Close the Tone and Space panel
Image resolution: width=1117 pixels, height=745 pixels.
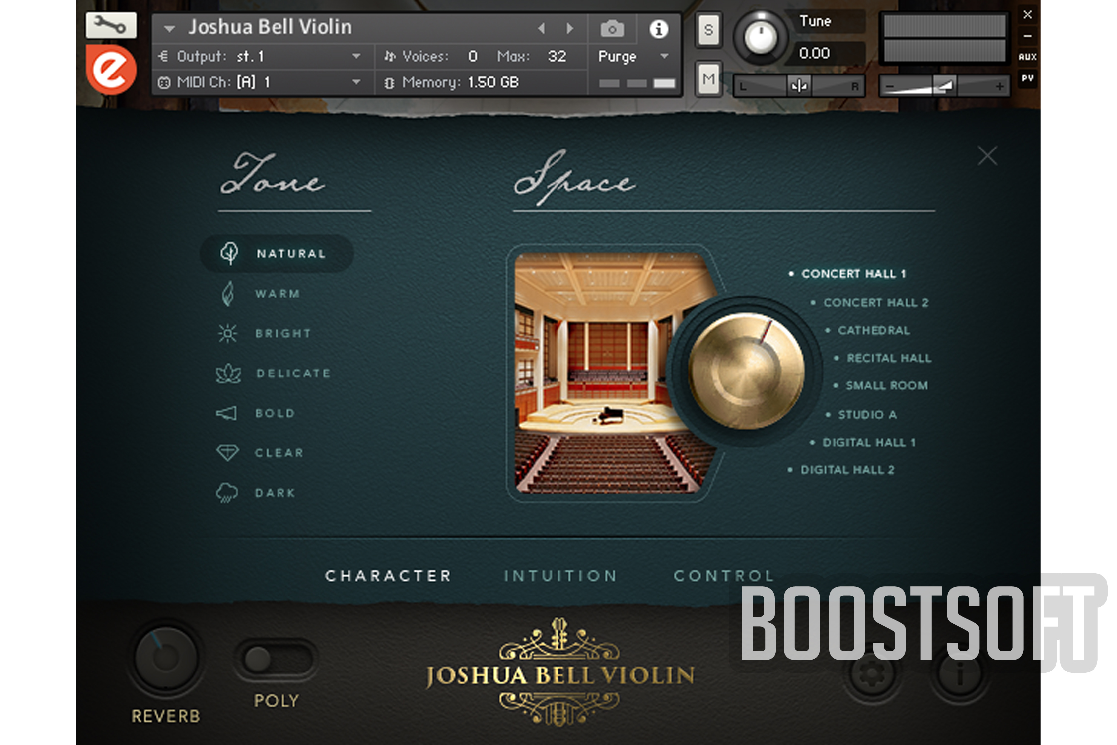[987, 156]
